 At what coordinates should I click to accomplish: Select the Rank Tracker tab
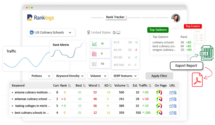coord(115,17)
